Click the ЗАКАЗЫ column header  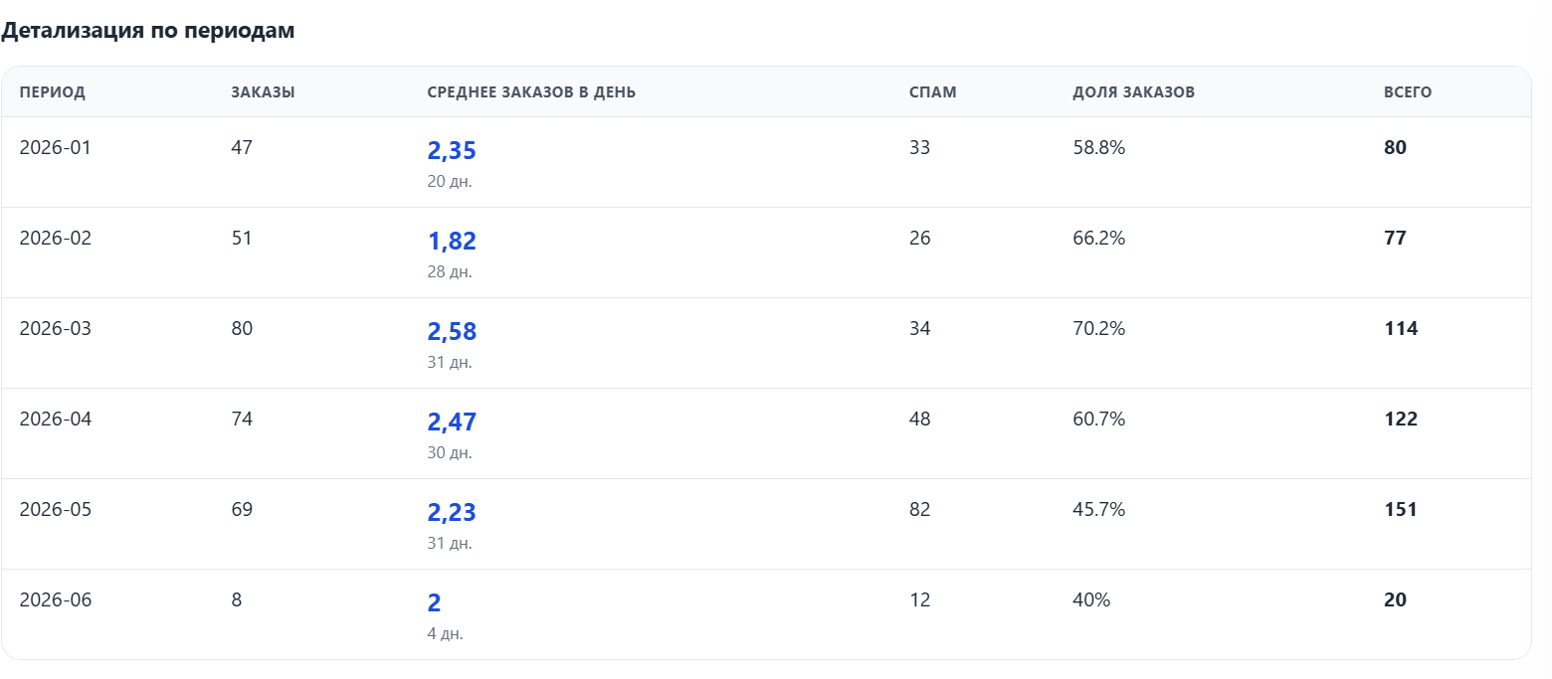tap(263, 92)
